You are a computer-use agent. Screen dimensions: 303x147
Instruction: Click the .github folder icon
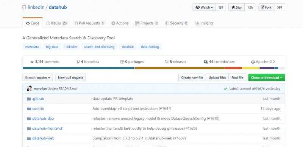(x=29, y=99)
